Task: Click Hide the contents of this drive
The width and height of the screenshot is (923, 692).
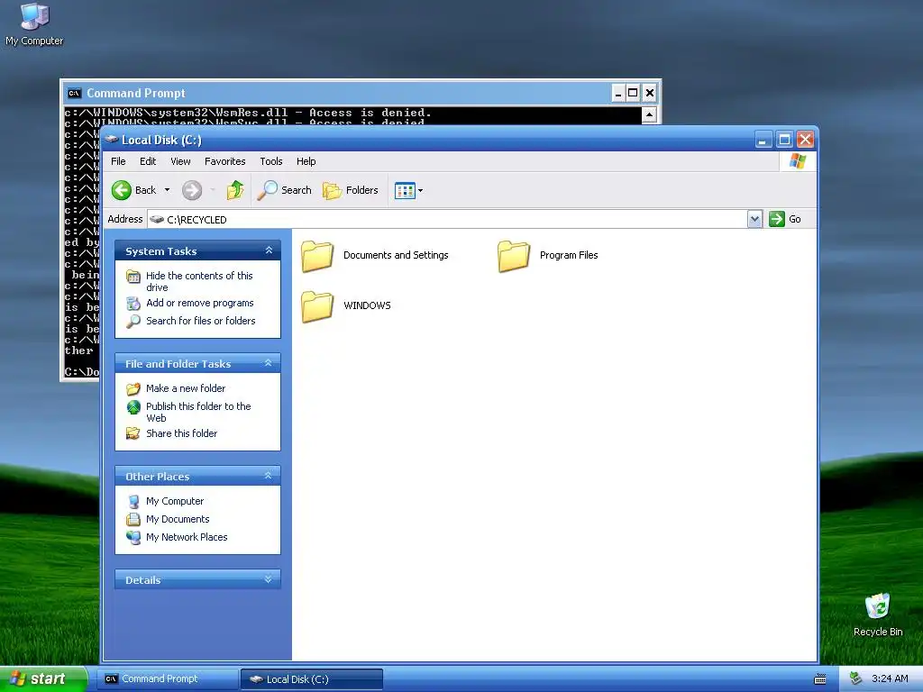Action: pyautogui.click(x=199, y=281)
